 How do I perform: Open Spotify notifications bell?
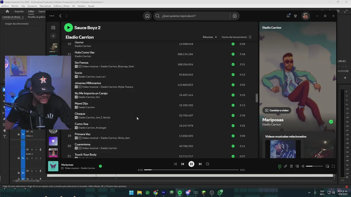(288, 16)
